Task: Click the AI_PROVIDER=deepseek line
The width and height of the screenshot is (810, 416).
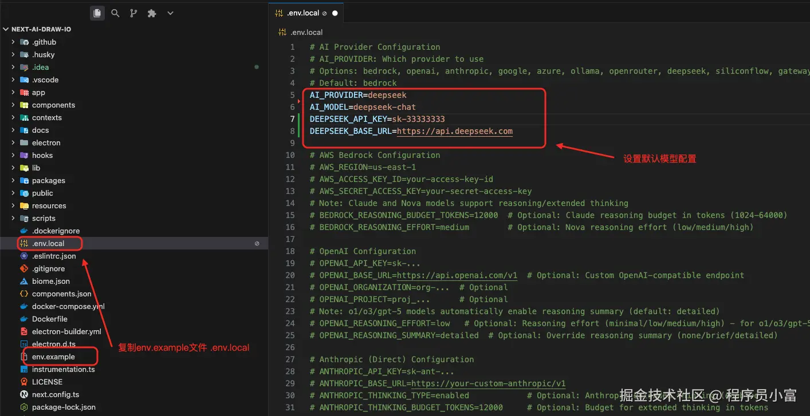Action: [358, 95]
